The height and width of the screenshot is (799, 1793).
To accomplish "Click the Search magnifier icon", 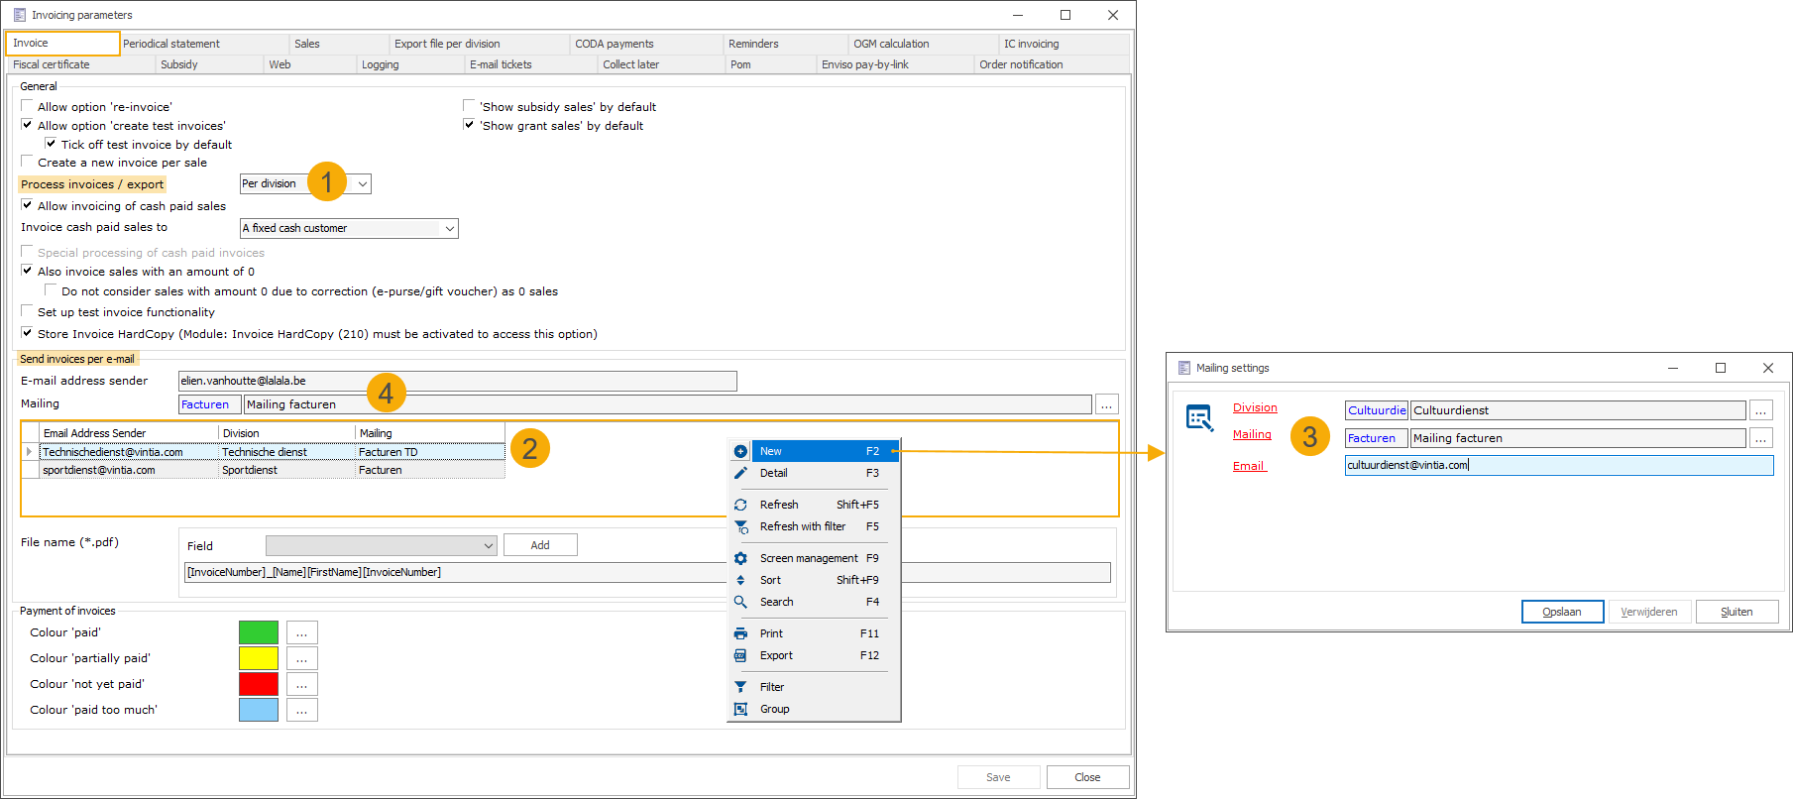I will 740,603.
